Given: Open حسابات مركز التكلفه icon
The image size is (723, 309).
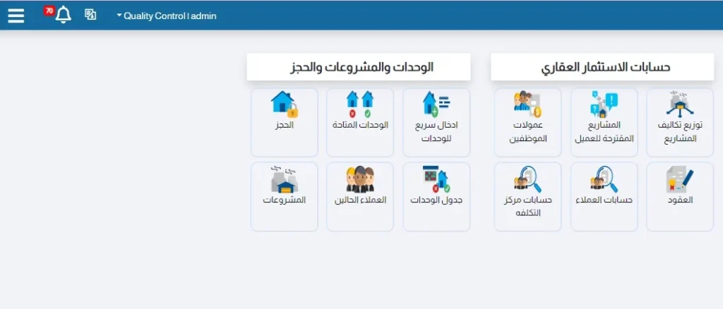Looking at the screenshot, I should tap(527, 179).
